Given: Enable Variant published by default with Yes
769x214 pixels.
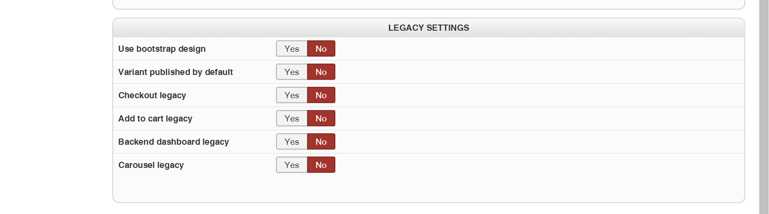Looking at the screenshot, I should [x=292, y=72].
